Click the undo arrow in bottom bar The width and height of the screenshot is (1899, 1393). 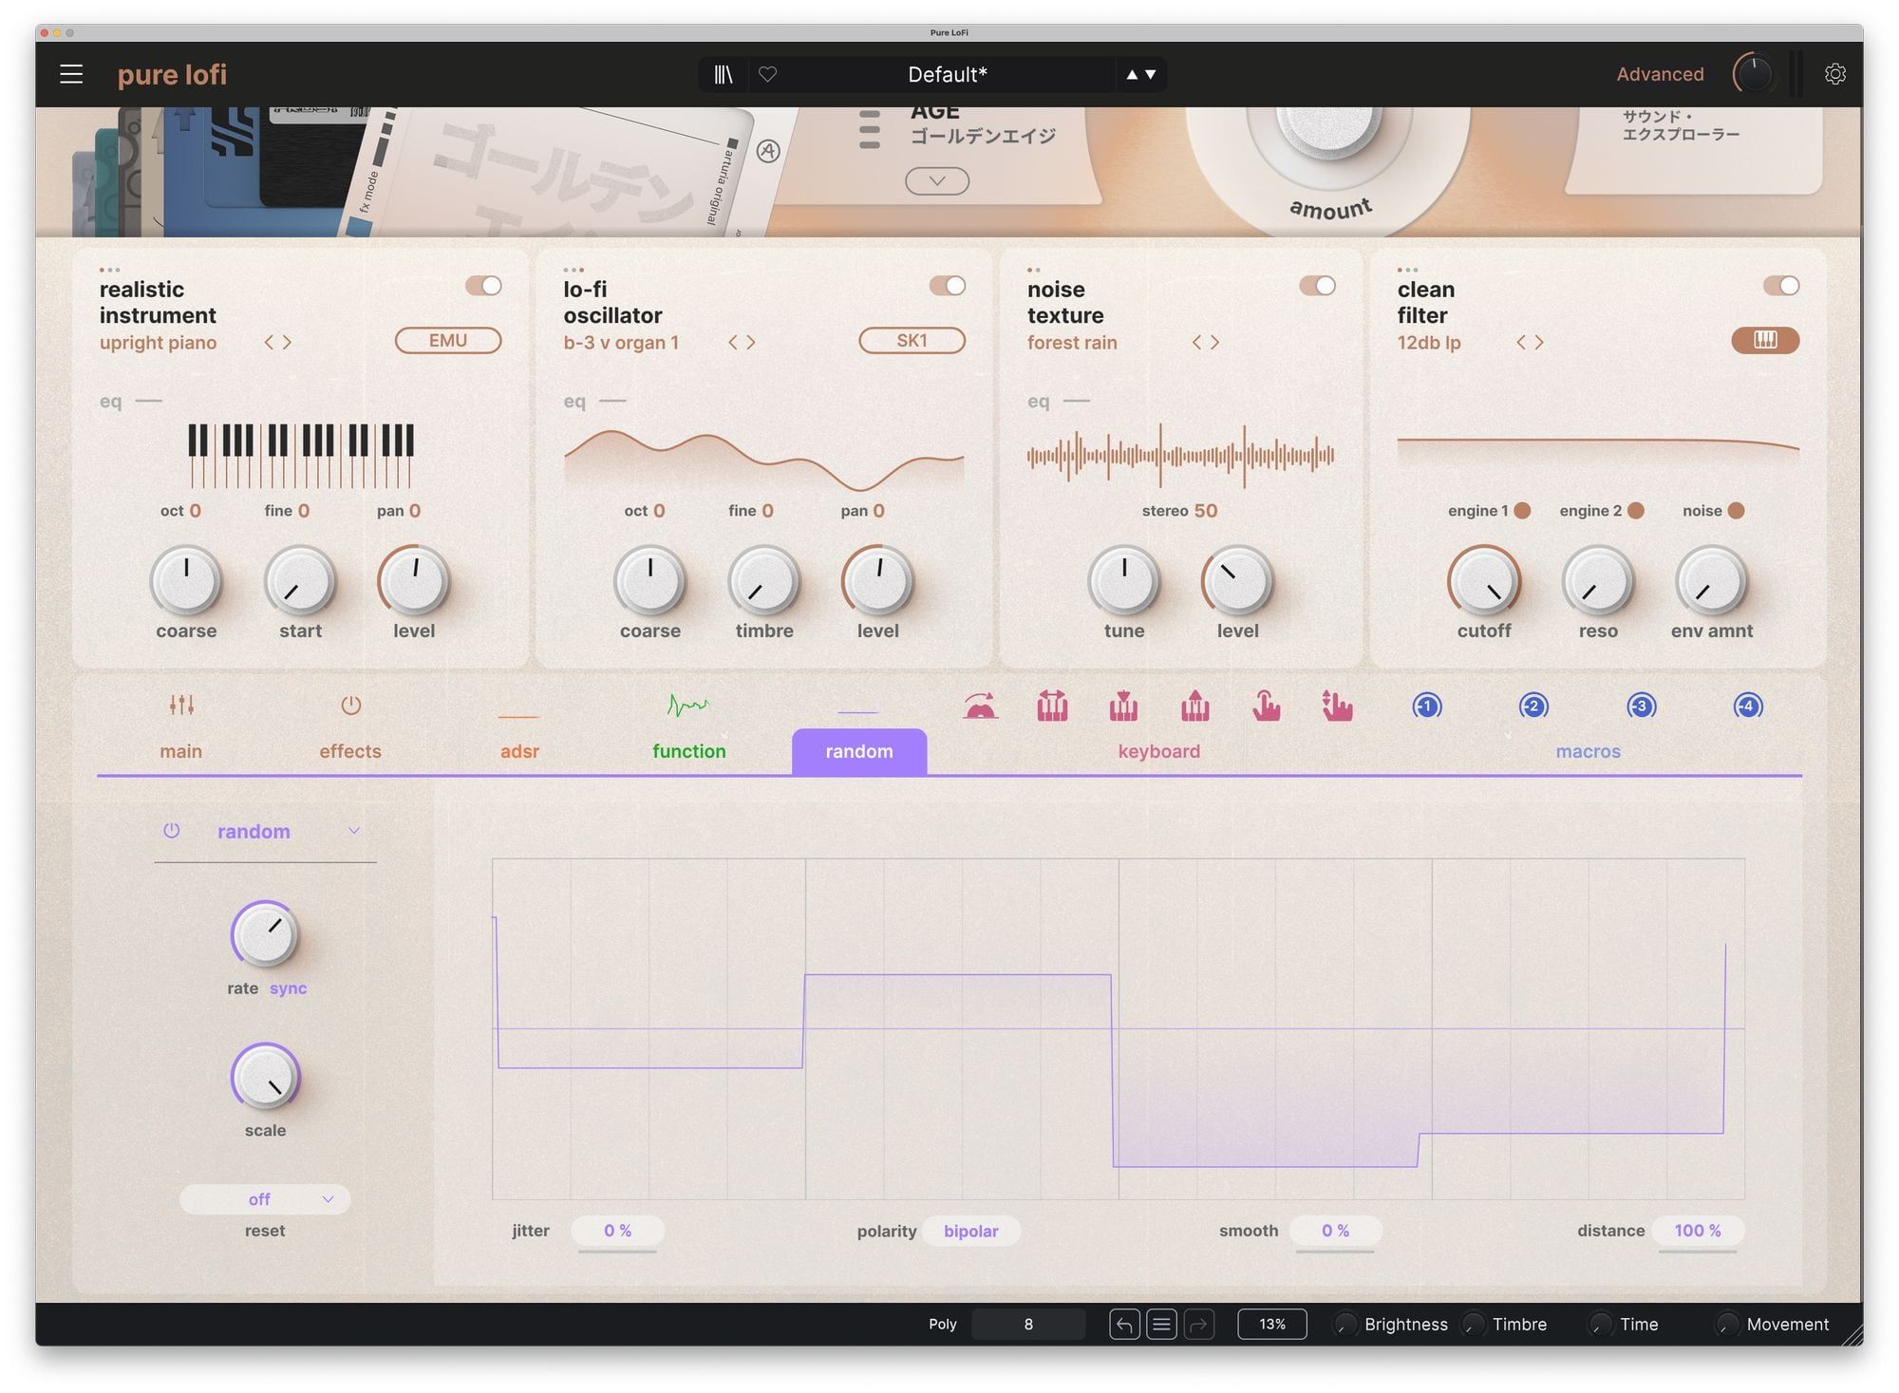click(1124, 1324)
